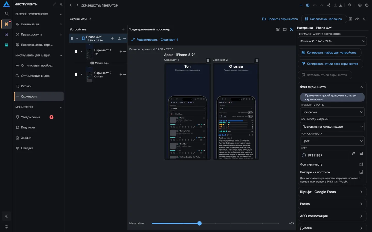Collapse the iPhone 6,9" device chevron
The height and width of the screenshot is (232, 372).
[77, 38]
